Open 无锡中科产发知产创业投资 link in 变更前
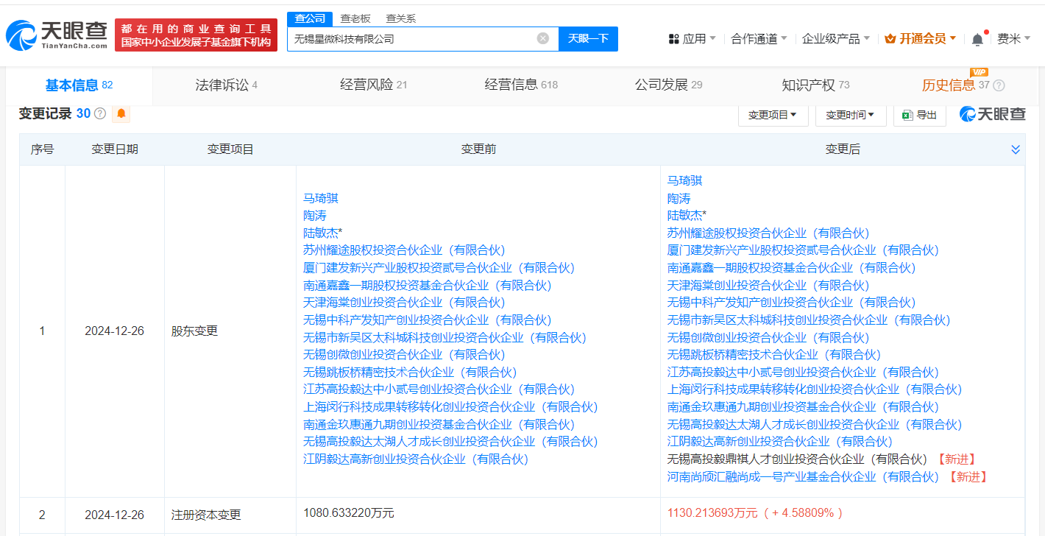 [427, 320]
